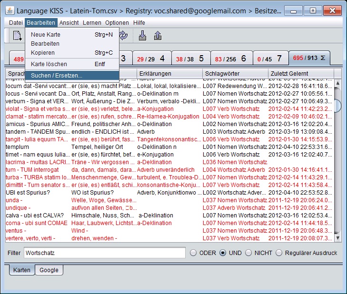Viewport: 347px width, 294px height.
Task: Open the Optionen menu
Action: pos(117,22)
